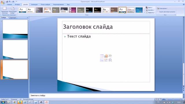Image resolution: width=185 pixels, height=104 pixels.
Task: Click the Заметки к слайду notes field
Action: 106,96
